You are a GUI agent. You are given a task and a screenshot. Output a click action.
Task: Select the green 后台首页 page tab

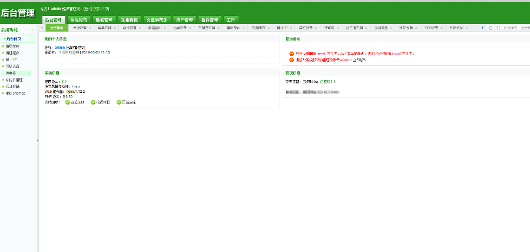coord(57,28)
